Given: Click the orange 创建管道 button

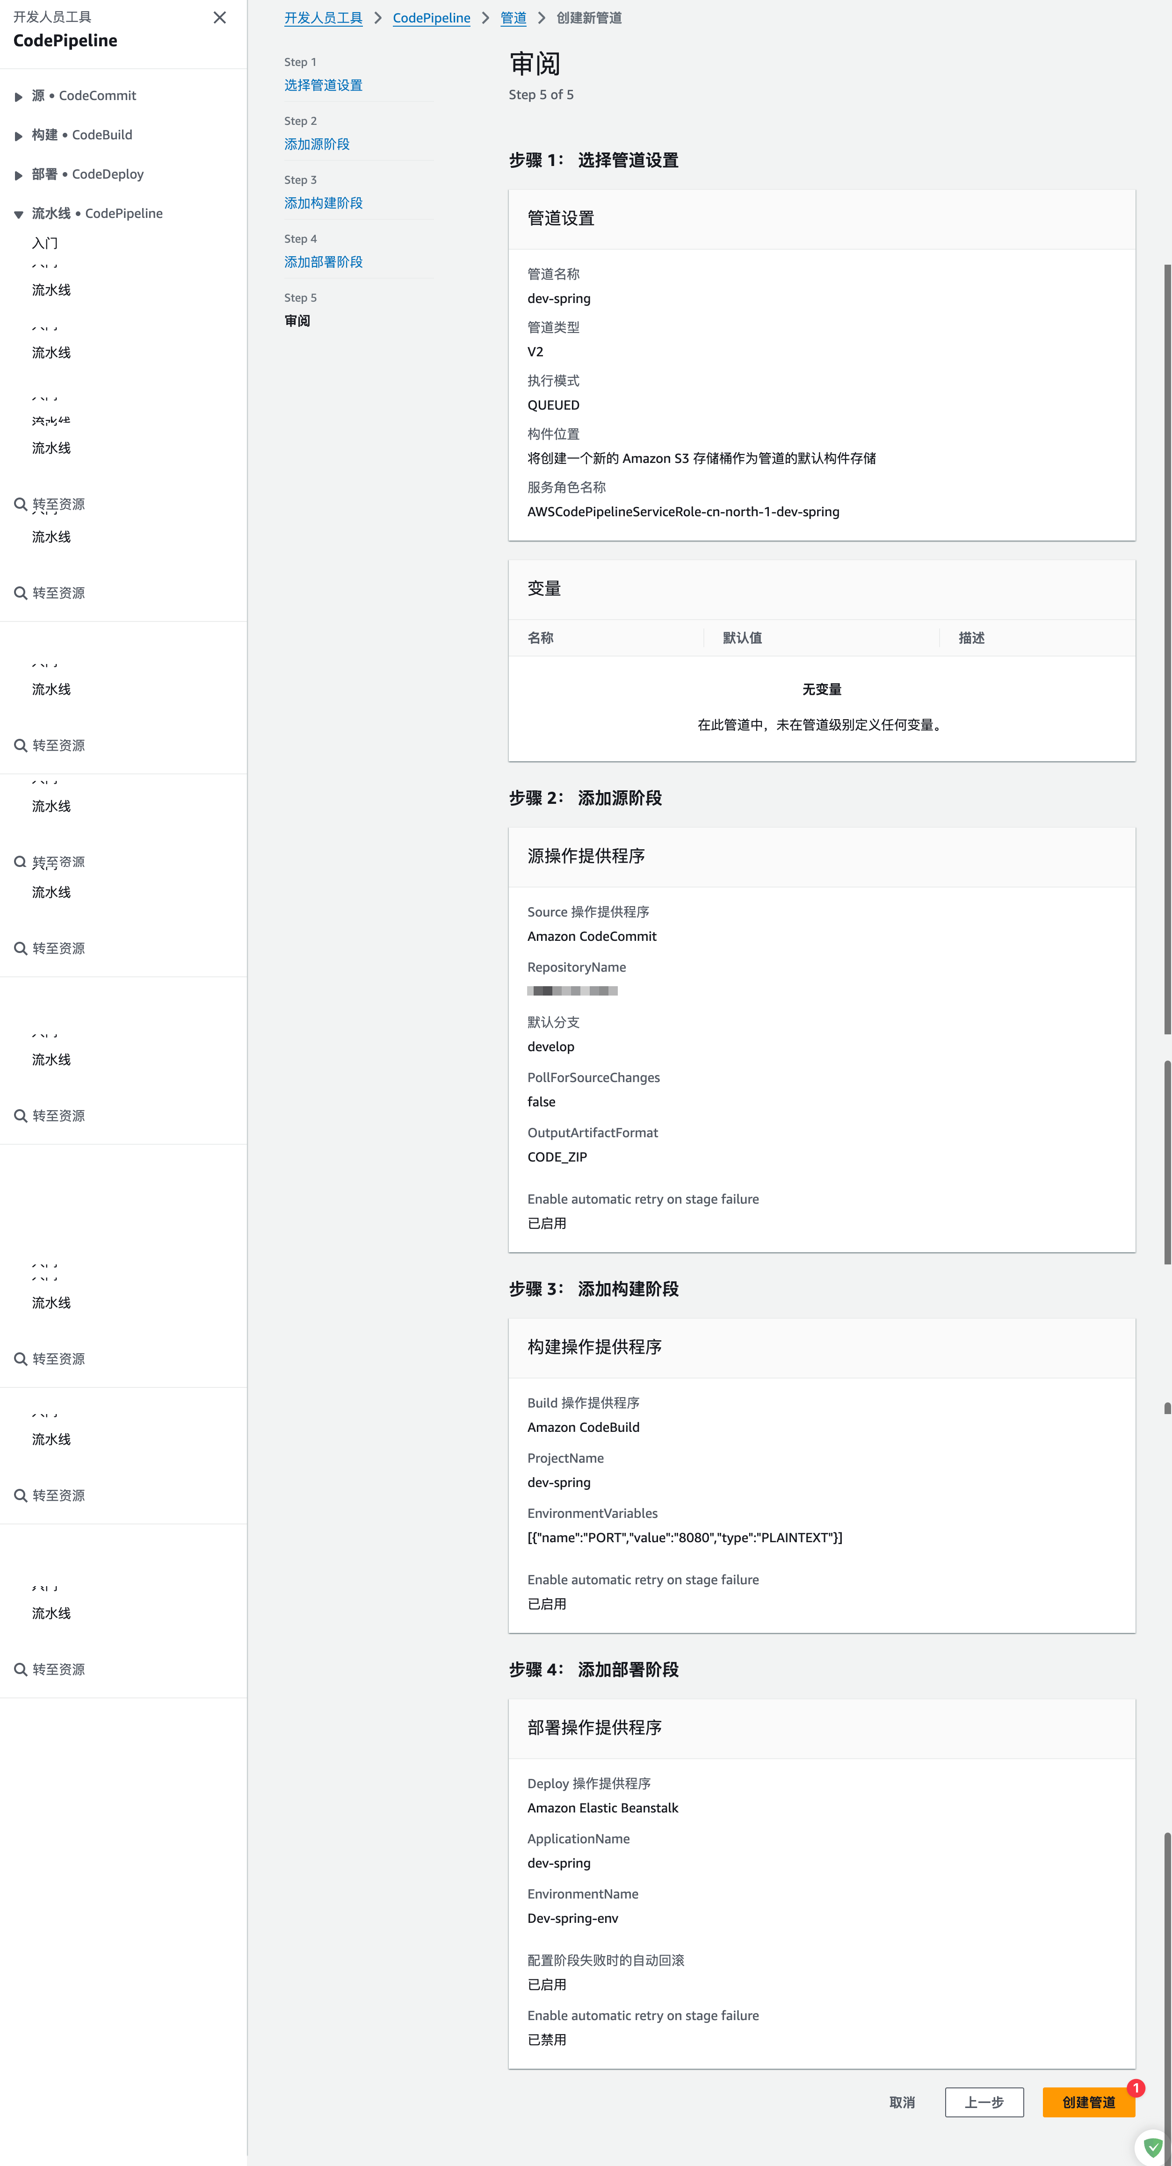Looking at the screenshot, I should [x=1088, y=2102].
